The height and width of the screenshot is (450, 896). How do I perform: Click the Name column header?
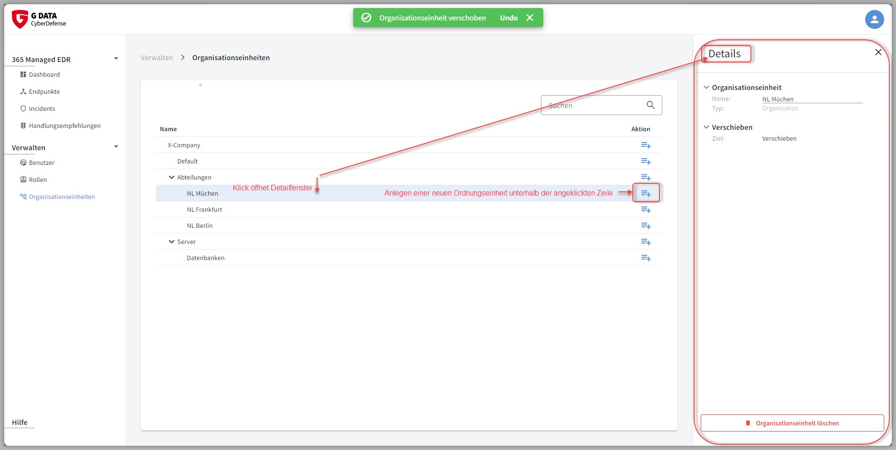pyautogui.click(x=168, y=129)
